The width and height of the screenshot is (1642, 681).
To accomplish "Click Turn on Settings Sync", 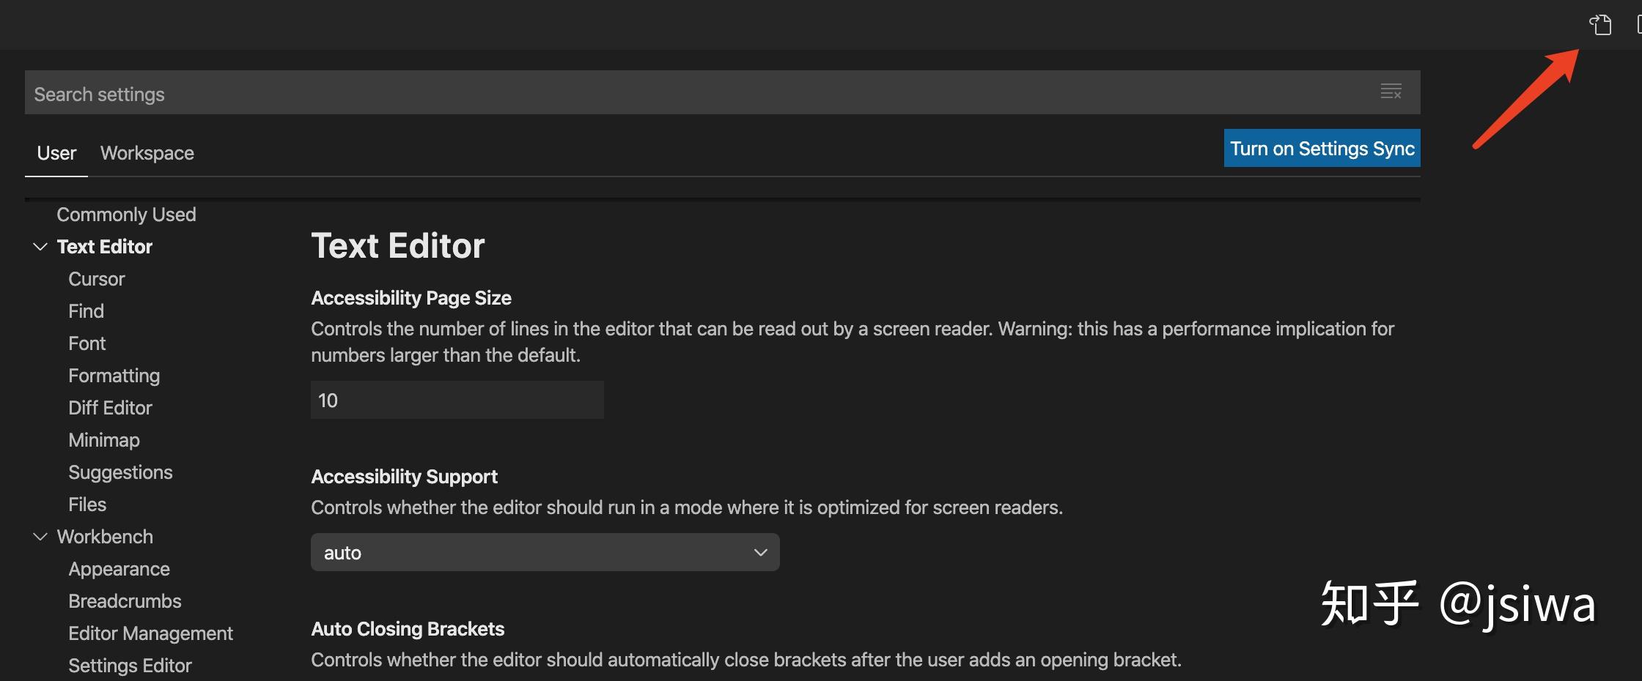I will (1322, 148).
